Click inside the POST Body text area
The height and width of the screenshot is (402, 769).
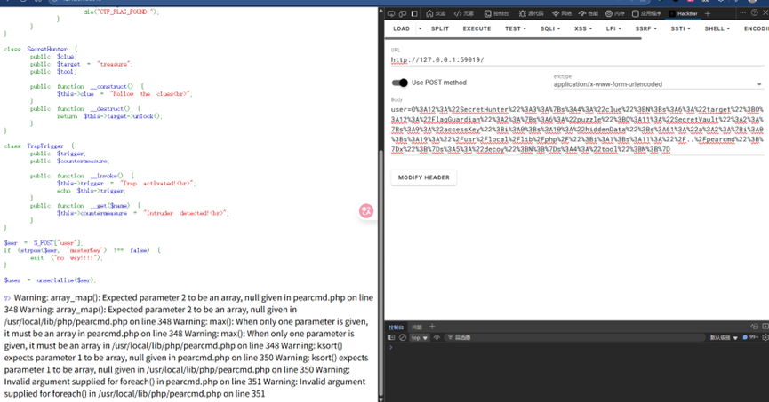click(x=577, y=130)
